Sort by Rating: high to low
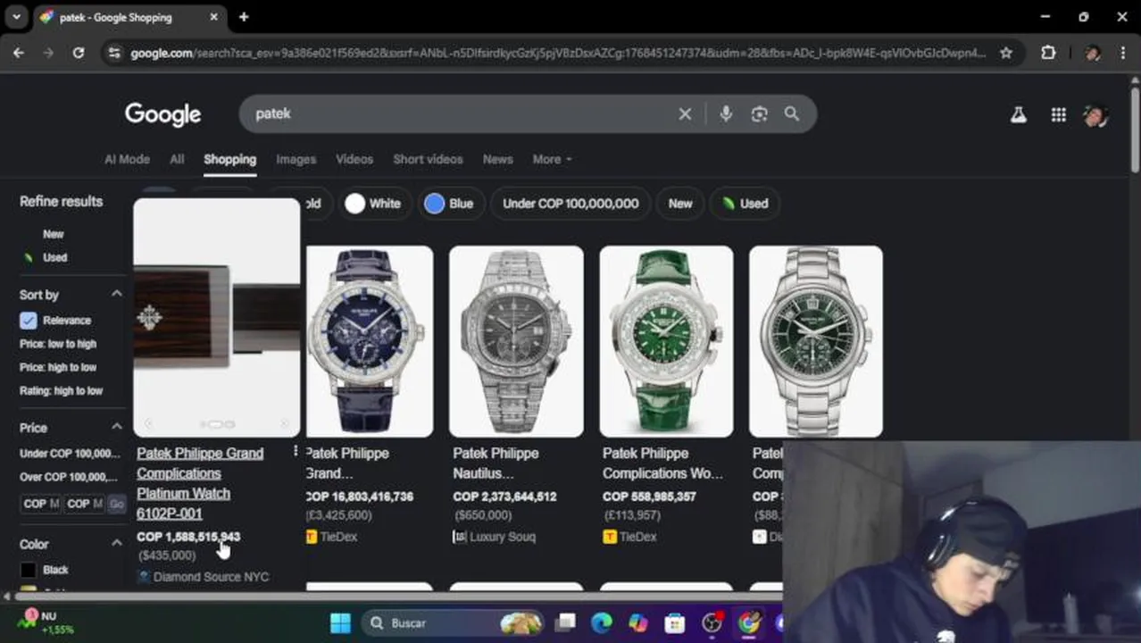The image size is (1141, 643). [x=61, y=390]
